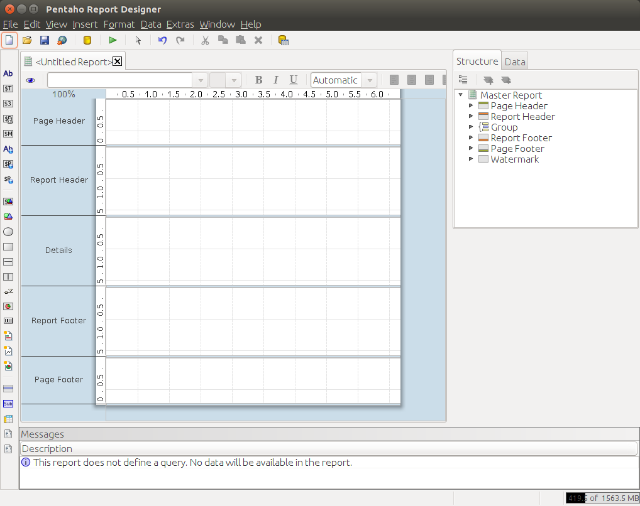Add a data source via the yellow cylinder icon
Image resolution: width=640 pixels, height=506 pixels.
pyautogui.click(x=87, y=40)
